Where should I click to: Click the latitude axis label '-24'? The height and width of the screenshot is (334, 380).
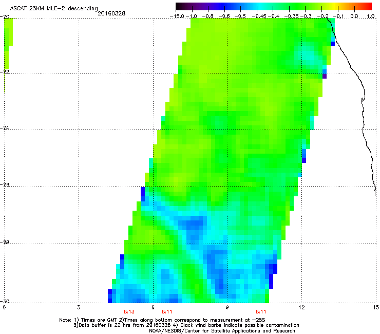(x=5, y=128)
